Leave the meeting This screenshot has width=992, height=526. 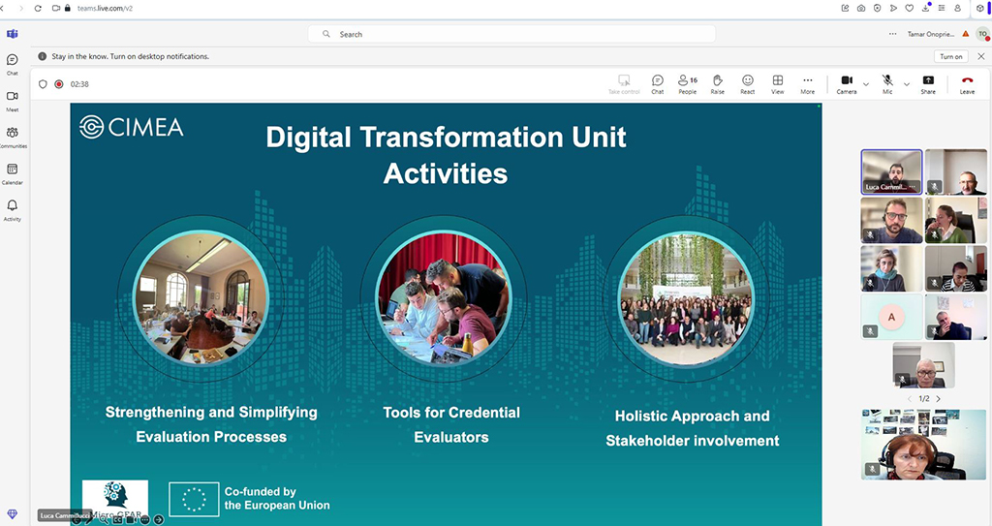click(966, 83)
